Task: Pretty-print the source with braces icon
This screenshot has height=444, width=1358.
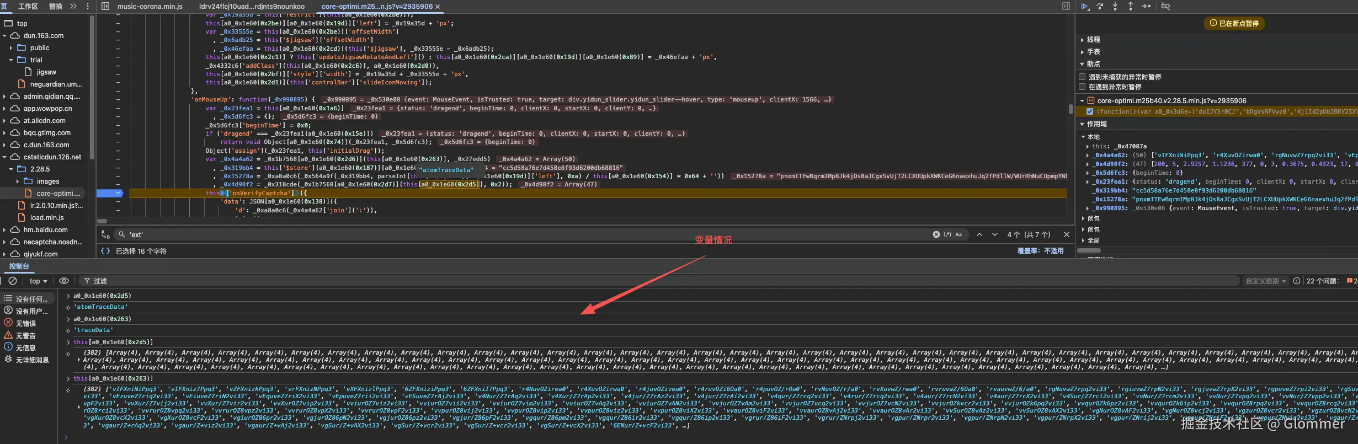Action: click(x=105, y=251)
